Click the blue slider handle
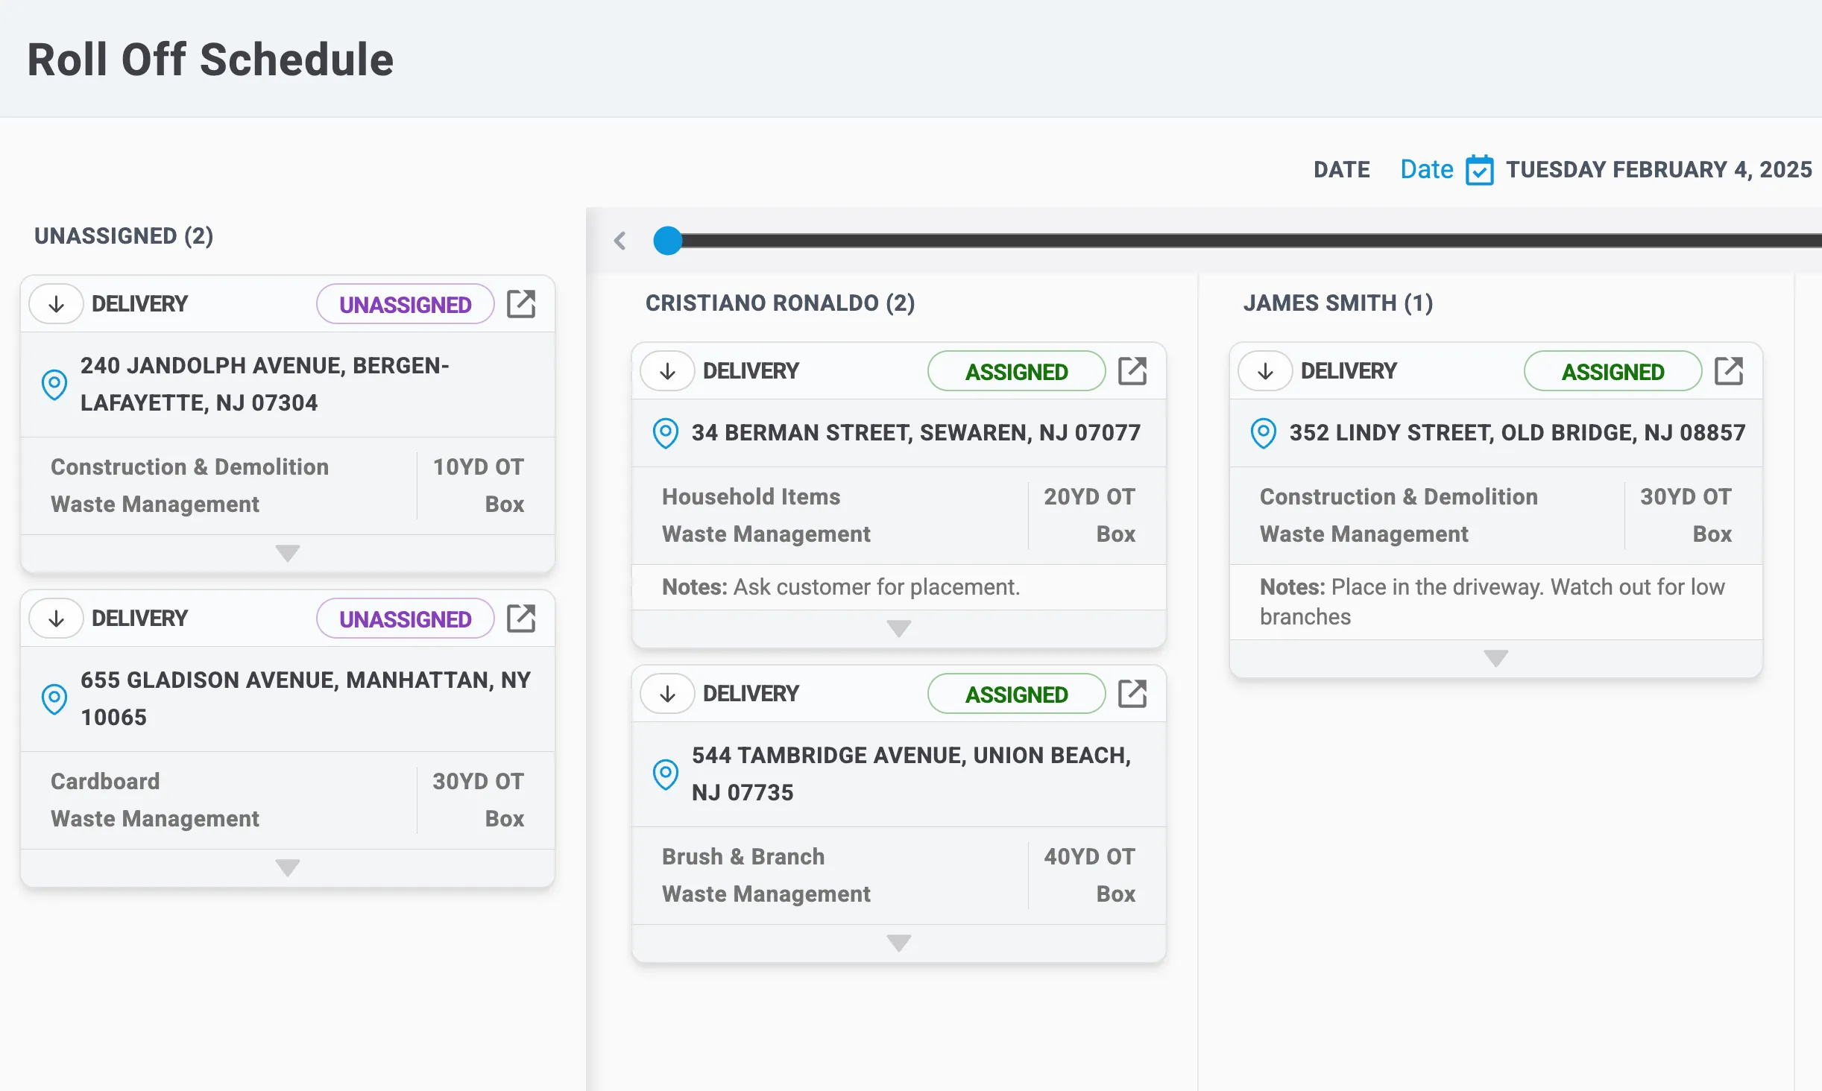The width and height of the screenshot is (1822, 1091). pos(667,241)
